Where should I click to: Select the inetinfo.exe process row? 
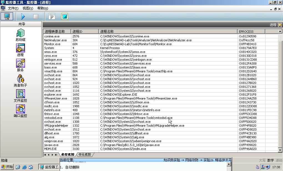161,110
